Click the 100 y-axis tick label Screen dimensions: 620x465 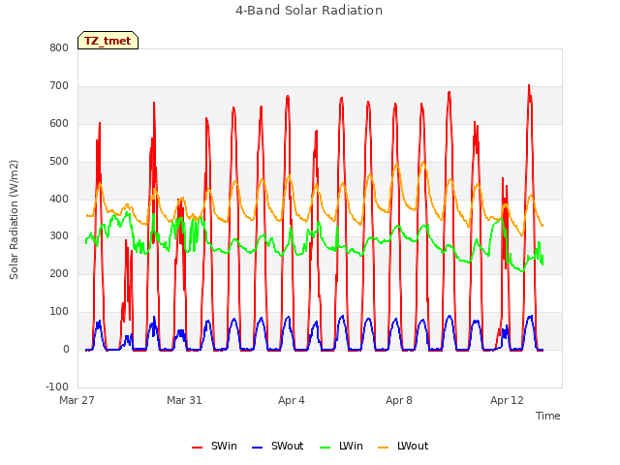[x=59, y=312]
